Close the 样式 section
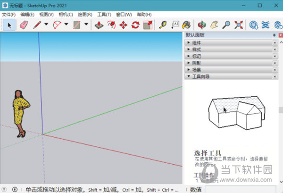The width and height of the screenshot is (283, 193). pyautogui.click(x=275, y=50)
